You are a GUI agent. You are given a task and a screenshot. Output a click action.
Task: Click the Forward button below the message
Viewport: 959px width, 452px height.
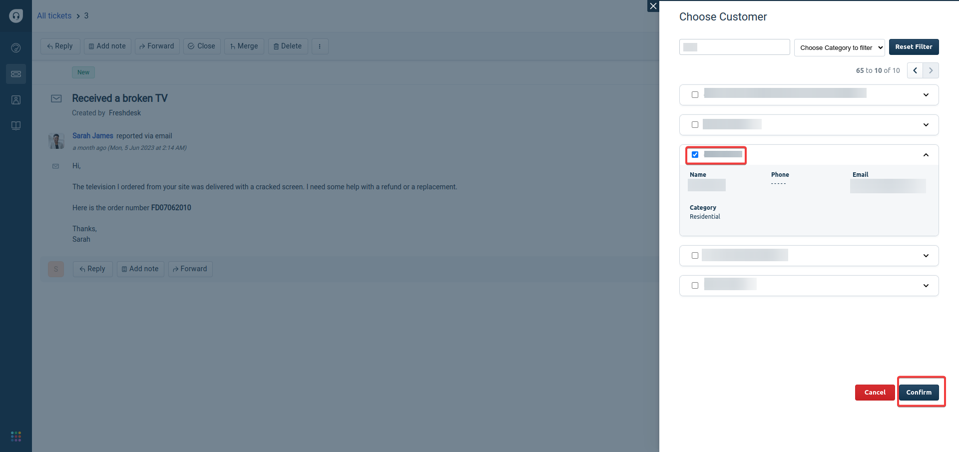pyautogui.click(x=190, y=269)
